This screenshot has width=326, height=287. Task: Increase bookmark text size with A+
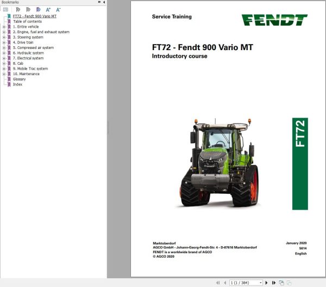click(x=48, y=10)
